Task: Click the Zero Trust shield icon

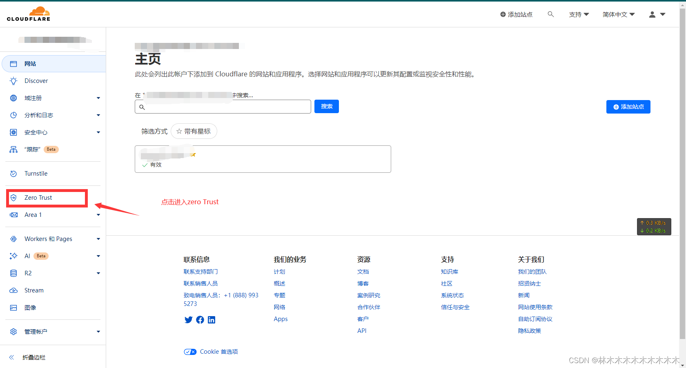Action: click(13, 198)
